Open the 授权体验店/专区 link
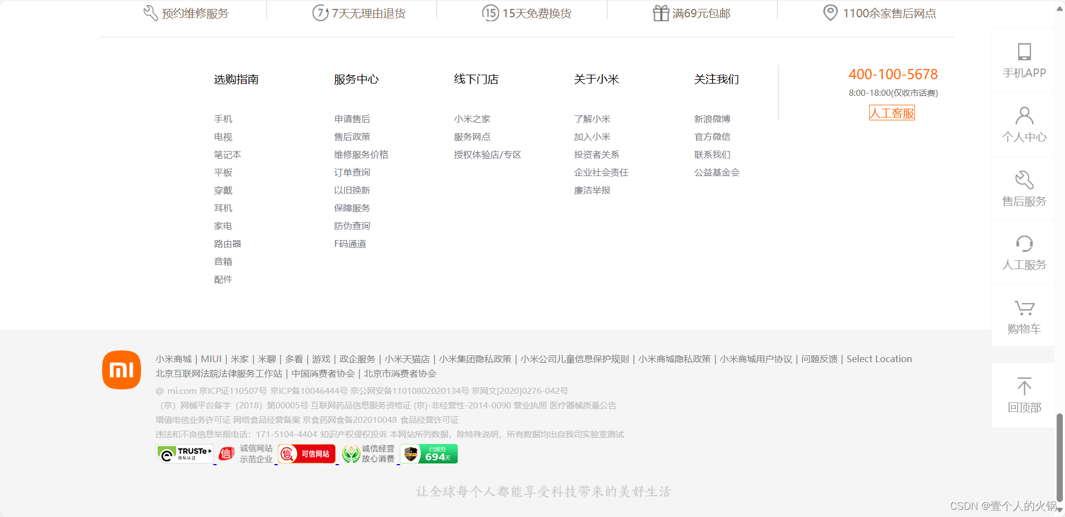The image size is (1065, 517). point(487,154)
